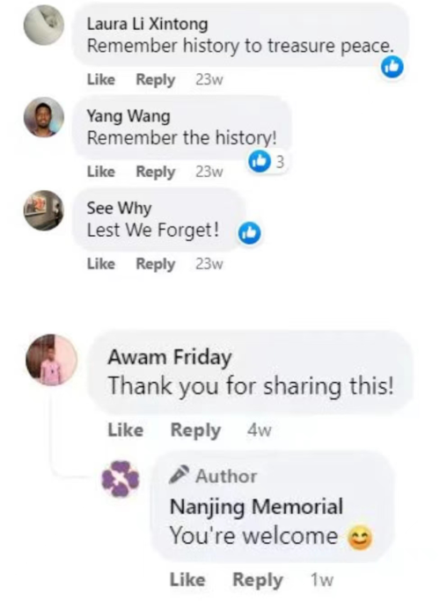The width and height of the screenshot is (440, 601).
Task: Open Laura Li Xintong name link
Action: tap(147, 24)
